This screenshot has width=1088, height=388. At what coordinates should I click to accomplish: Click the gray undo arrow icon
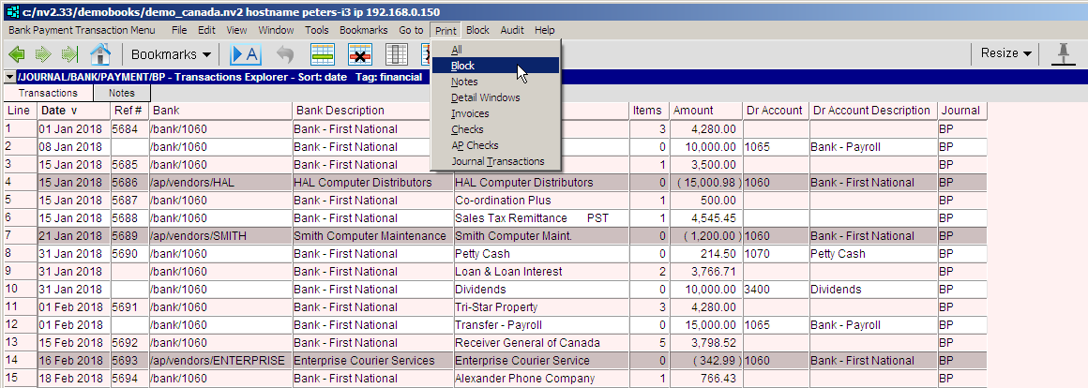click(285, 53)
